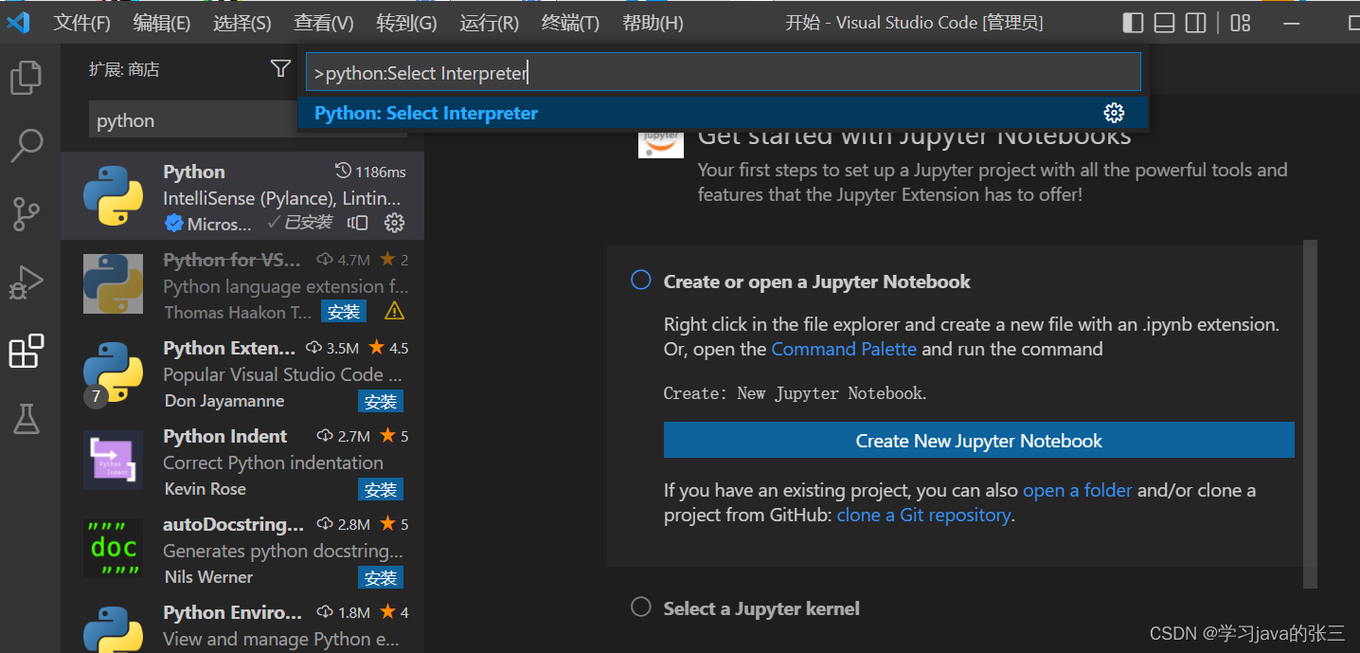This screenshot has width=1360, height=653.
Task: Click Create New Jupyter Notebook button
Action: [x=978, y=441]
